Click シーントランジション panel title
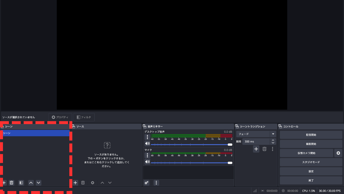 tap(253, 126)
